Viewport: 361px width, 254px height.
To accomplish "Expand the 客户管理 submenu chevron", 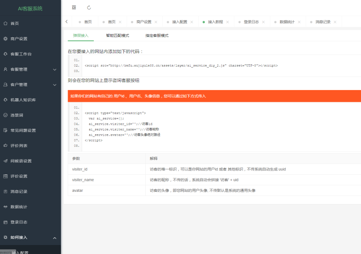I will pyautogui.click(x=55, y=85).
